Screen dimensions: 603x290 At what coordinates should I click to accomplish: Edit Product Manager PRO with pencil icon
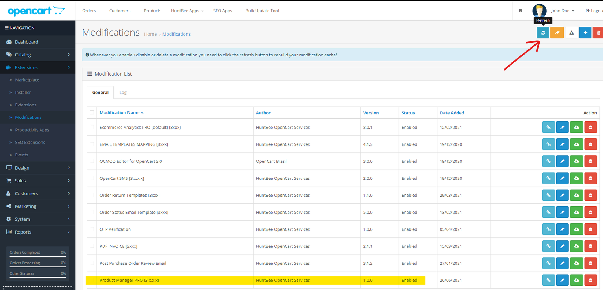pos(562,280)
